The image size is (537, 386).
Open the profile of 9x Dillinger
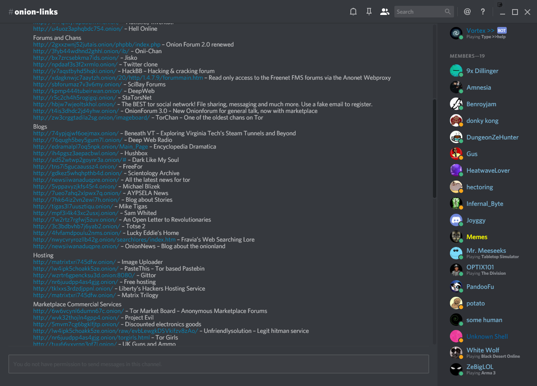click(482, 71)
